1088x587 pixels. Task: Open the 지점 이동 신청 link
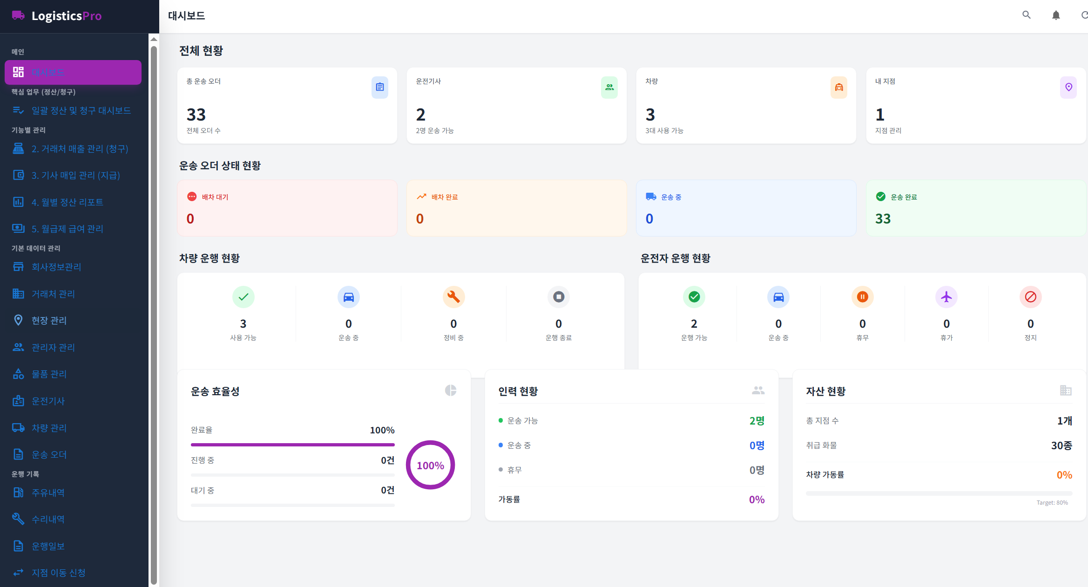coord(58,573)
